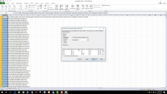Expand the From Other Sources dropdown
The image size is (167, 94).
tap(14, 7)
